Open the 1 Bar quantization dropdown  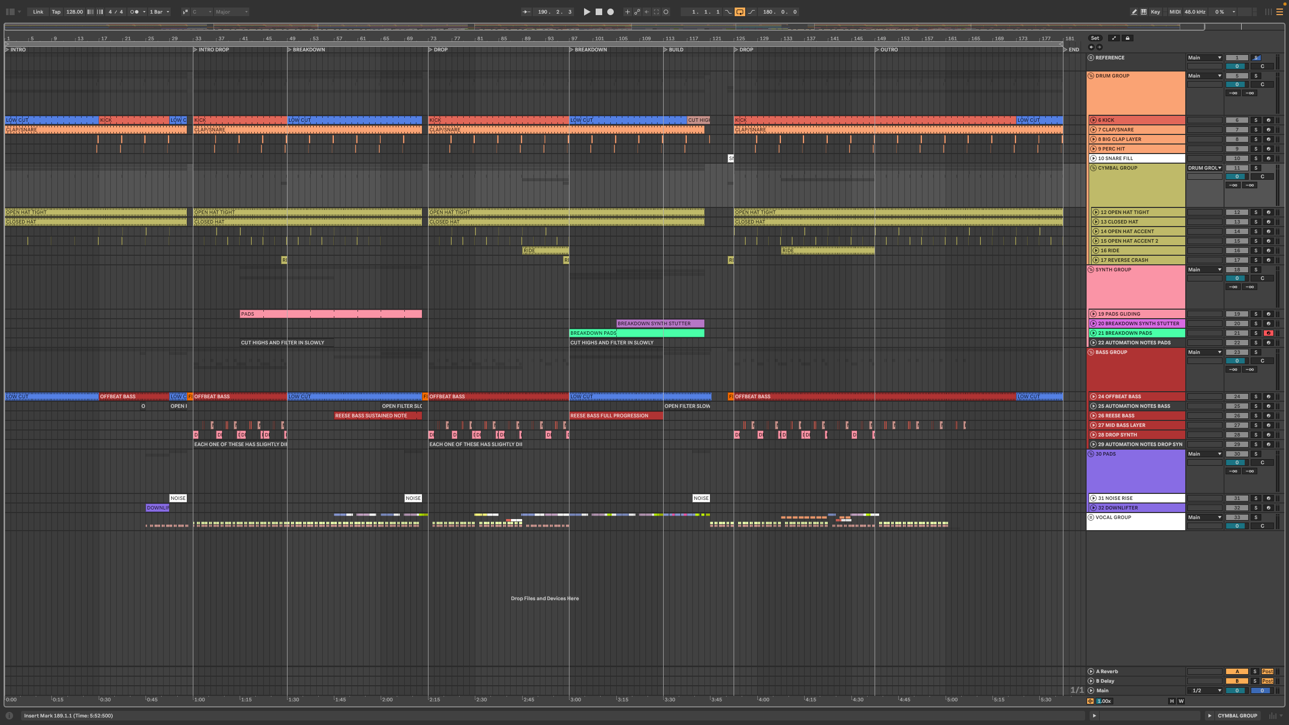coord(160,12)
